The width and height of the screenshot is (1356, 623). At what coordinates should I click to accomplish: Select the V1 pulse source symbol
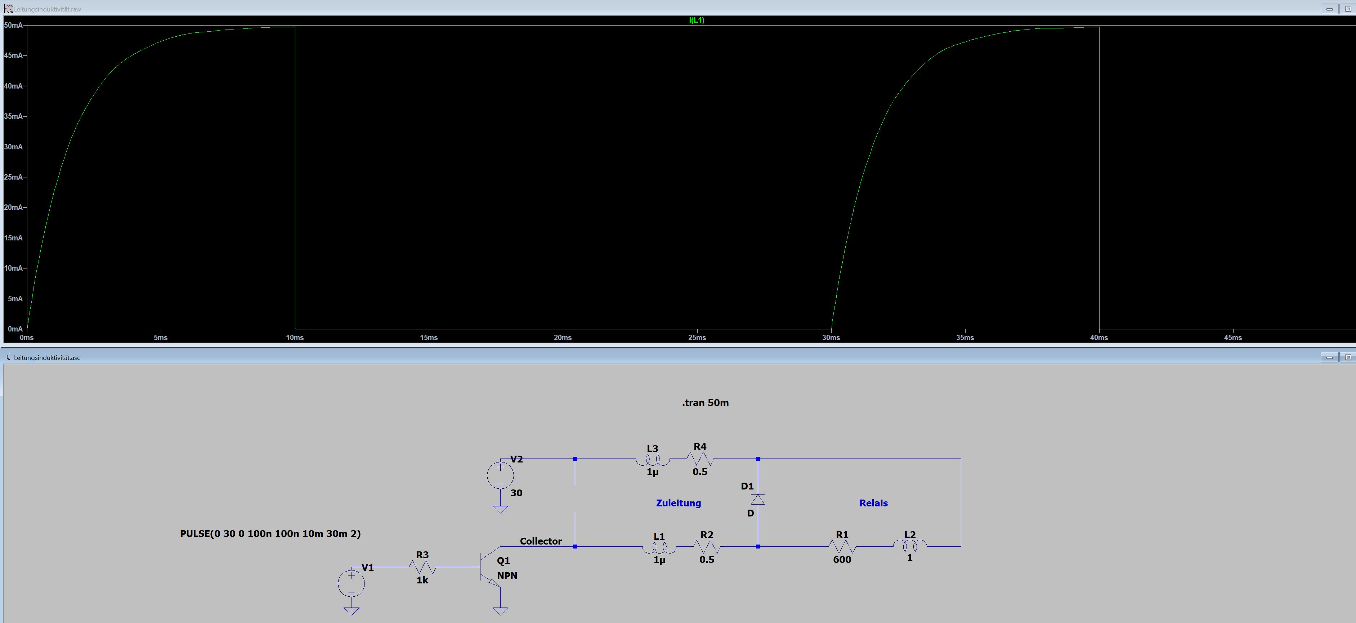351,583
